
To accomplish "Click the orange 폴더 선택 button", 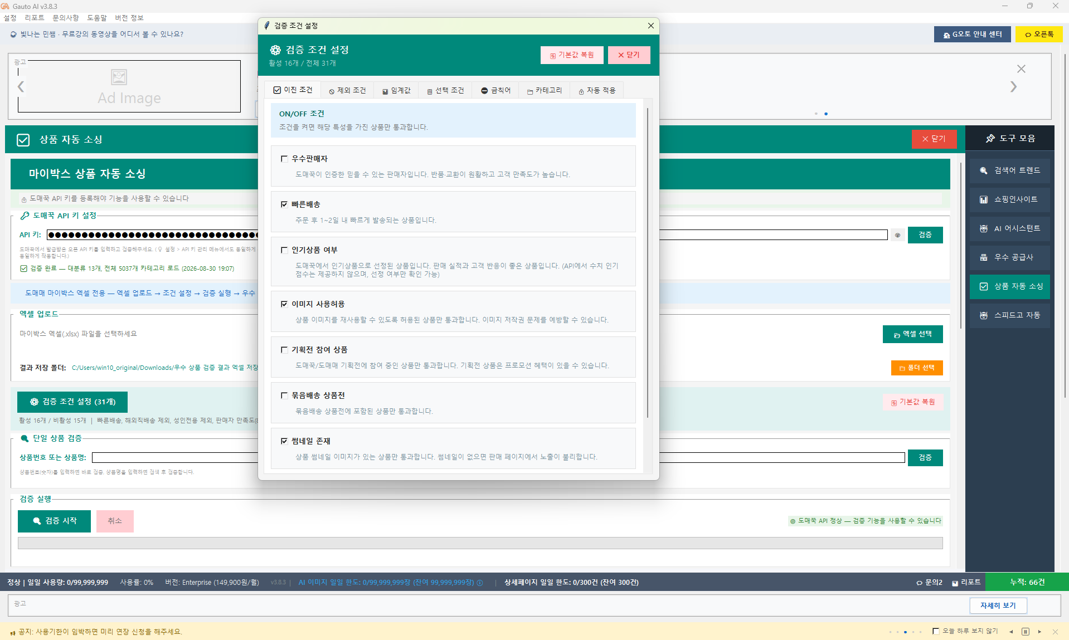I will click(917, 368).
